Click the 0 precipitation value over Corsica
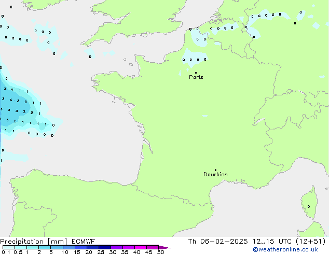329x254 pixels. 309,207
